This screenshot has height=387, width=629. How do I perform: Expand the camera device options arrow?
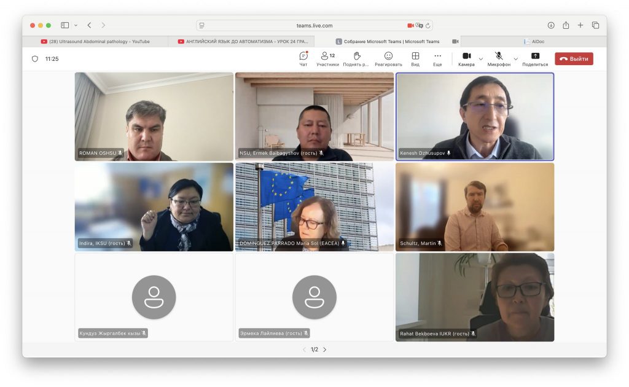(x=480, y=59)
